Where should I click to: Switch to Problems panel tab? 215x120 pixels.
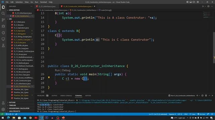tap(41, 96)
